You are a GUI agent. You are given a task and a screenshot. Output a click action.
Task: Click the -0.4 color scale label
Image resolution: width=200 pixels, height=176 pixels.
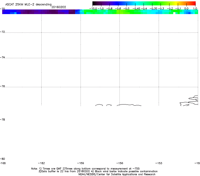pyautogui.click(x=144, y=9)
